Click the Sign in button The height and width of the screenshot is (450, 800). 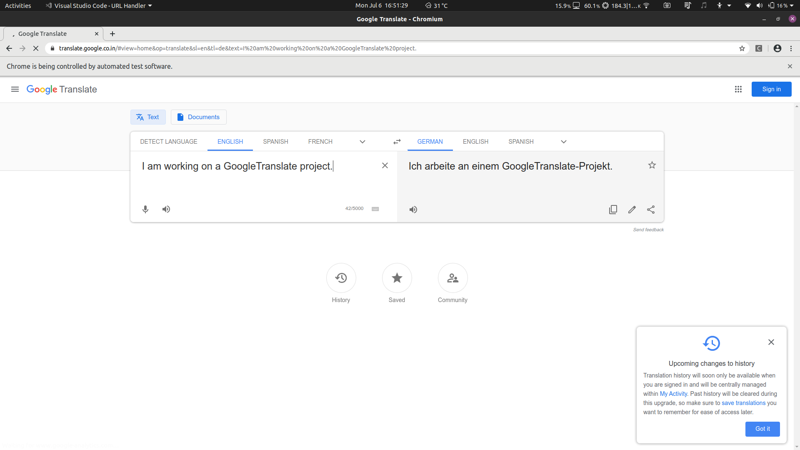(x=772, y=89)
